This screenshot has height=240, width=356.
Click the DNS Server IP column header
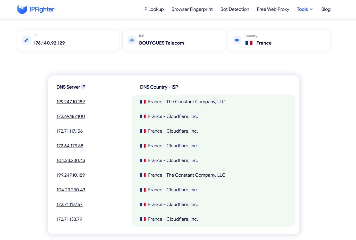click(71, 87)
